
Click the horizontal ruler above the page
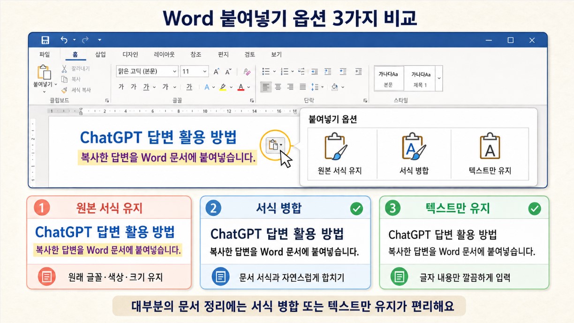click(174, 111)
